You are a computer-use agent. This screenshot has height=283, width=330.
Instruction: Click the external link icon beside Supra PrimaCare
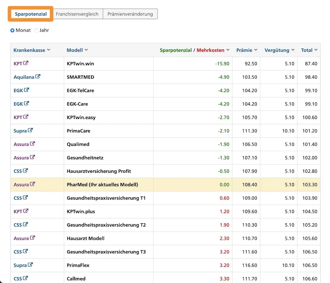[30, 131]
